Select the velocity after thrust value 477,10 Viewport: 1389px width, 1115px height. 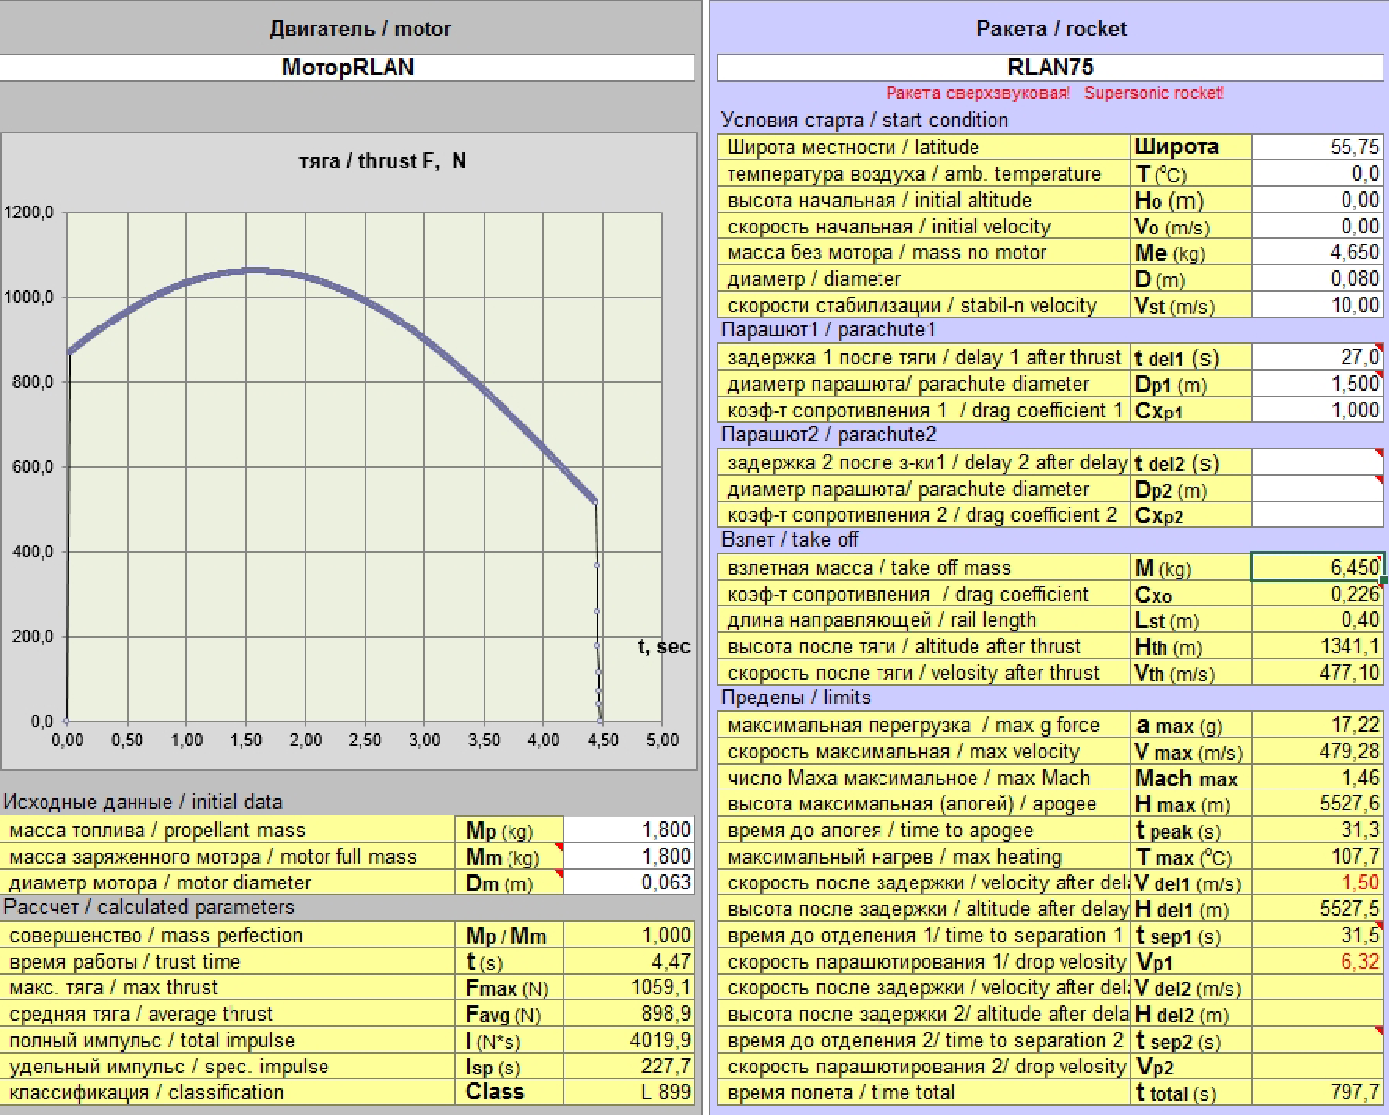pos(1318,673)
